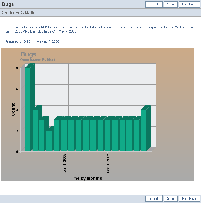This screenshot has width=201, height=204.
Task: Select the tallest bar with count 8
Action: point(28,109)
